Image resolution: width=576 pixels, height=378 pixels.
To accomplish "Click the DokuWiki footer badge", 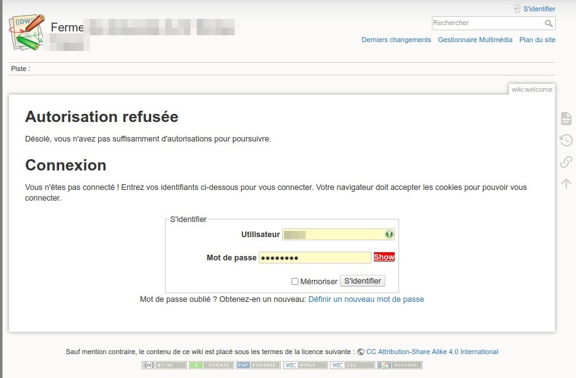I will click(x=400, y=365).
